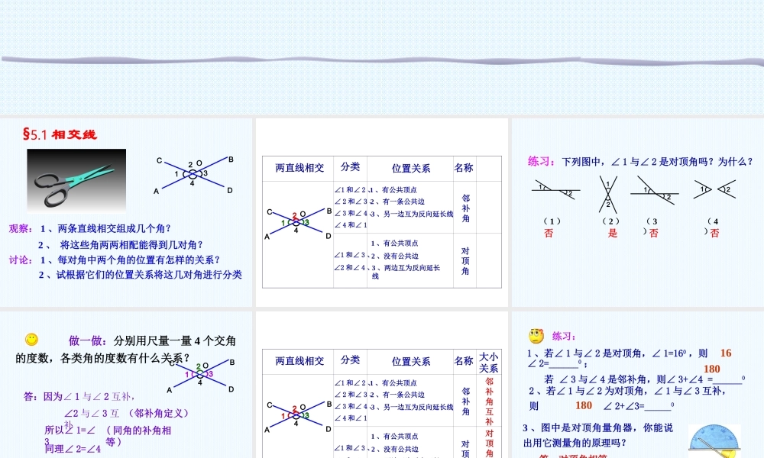Click the red 180 above ∠3+∠4
Viewport: 764px width, 458px height.
[x=712, y=369]
